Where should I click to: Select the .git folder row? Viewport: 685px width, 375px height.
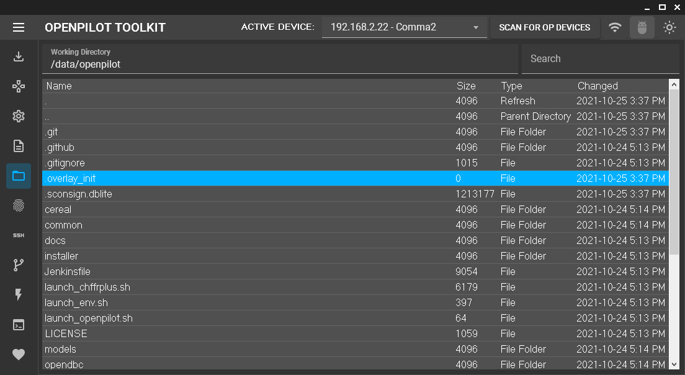355,132
